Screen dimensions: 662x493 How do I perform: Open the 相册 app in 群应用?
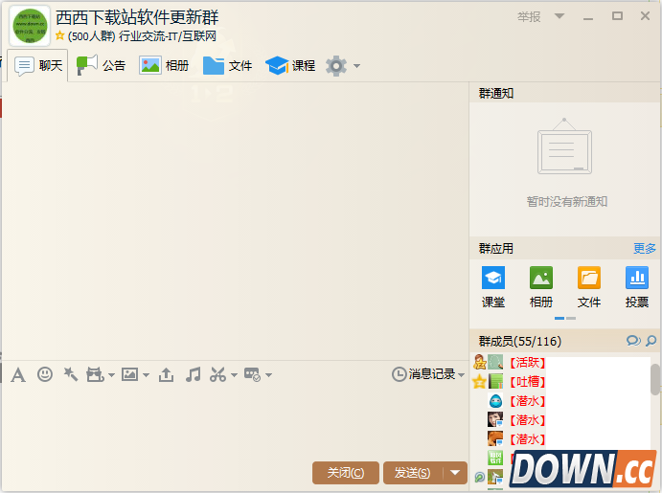pos(541,287)
